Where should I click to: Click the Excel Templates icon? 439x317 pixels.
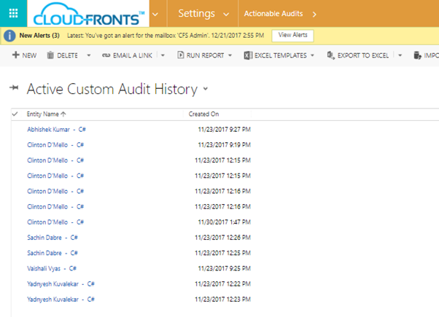[x=248, y=55]
